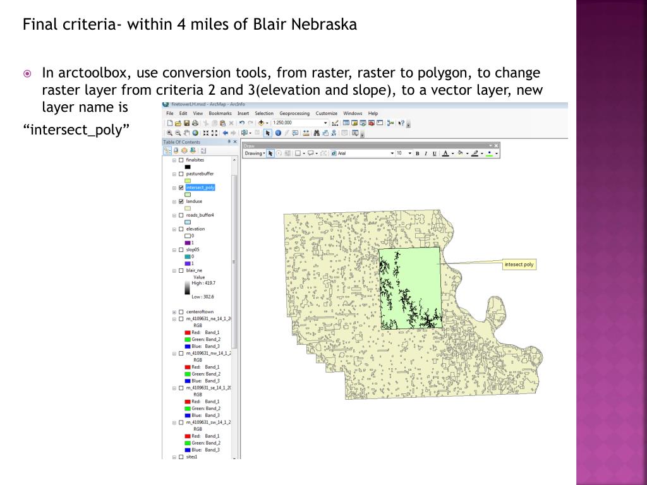Screen dimensions: 647x485
Task: Select the Zoom In tool
Action: [x=169, y=133]
